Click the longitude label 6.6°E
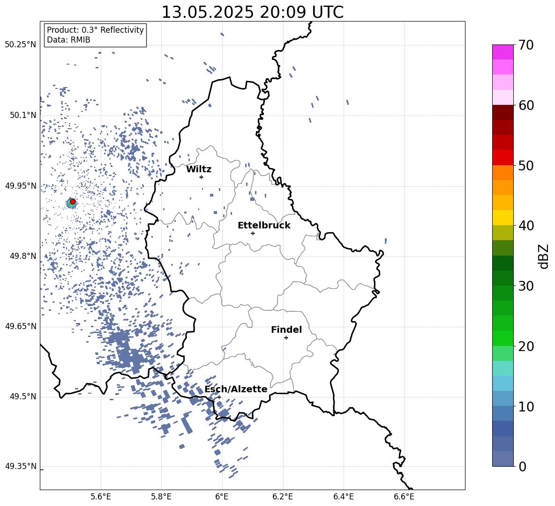Viewport: 555px width, 506px height. click(x=404, y=497)
